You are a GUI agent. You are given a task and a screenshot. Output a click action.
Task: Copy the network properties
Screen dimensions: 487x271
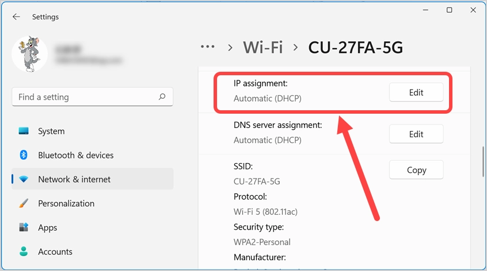(x=416, y=170)
